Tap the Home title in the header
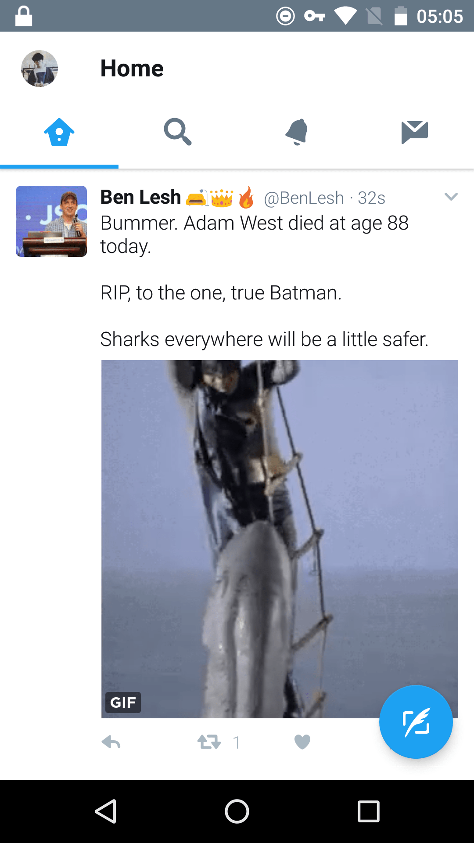This screenshot has width=474, height=843. pos(132,68)
